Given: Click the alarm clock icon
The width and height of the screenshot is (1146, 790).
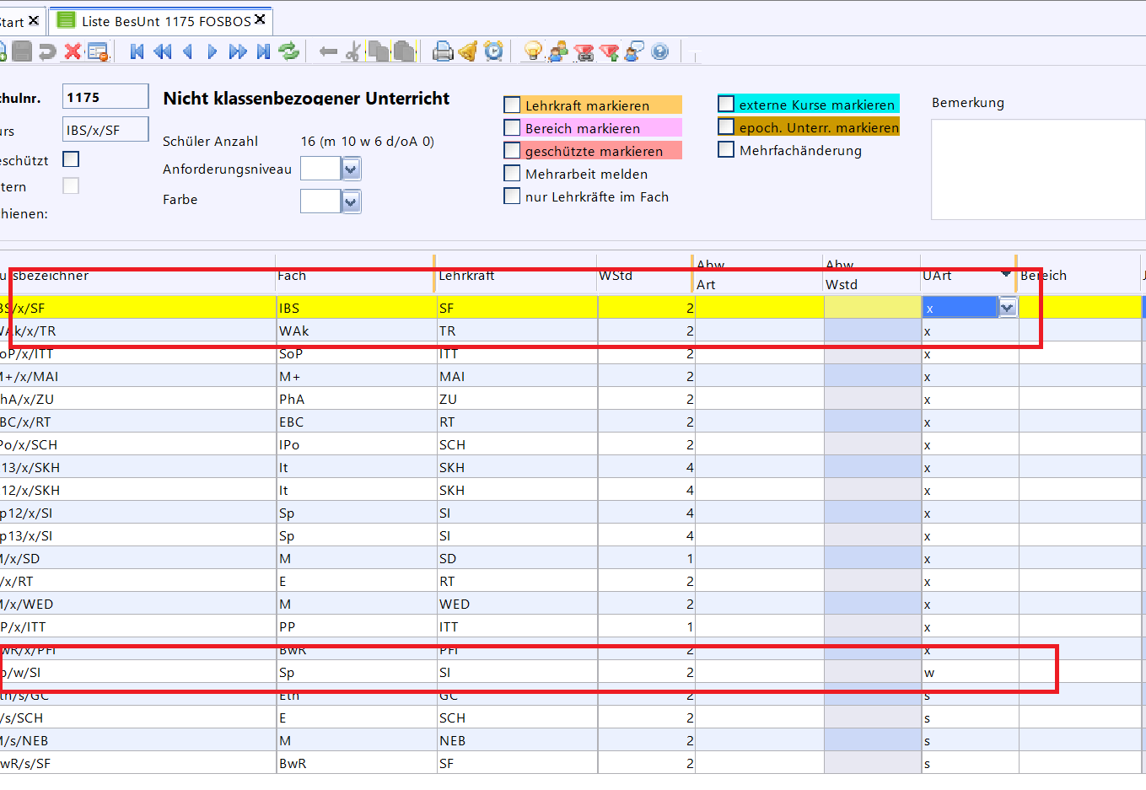Looking at the screenshot, I should [494, 51].
